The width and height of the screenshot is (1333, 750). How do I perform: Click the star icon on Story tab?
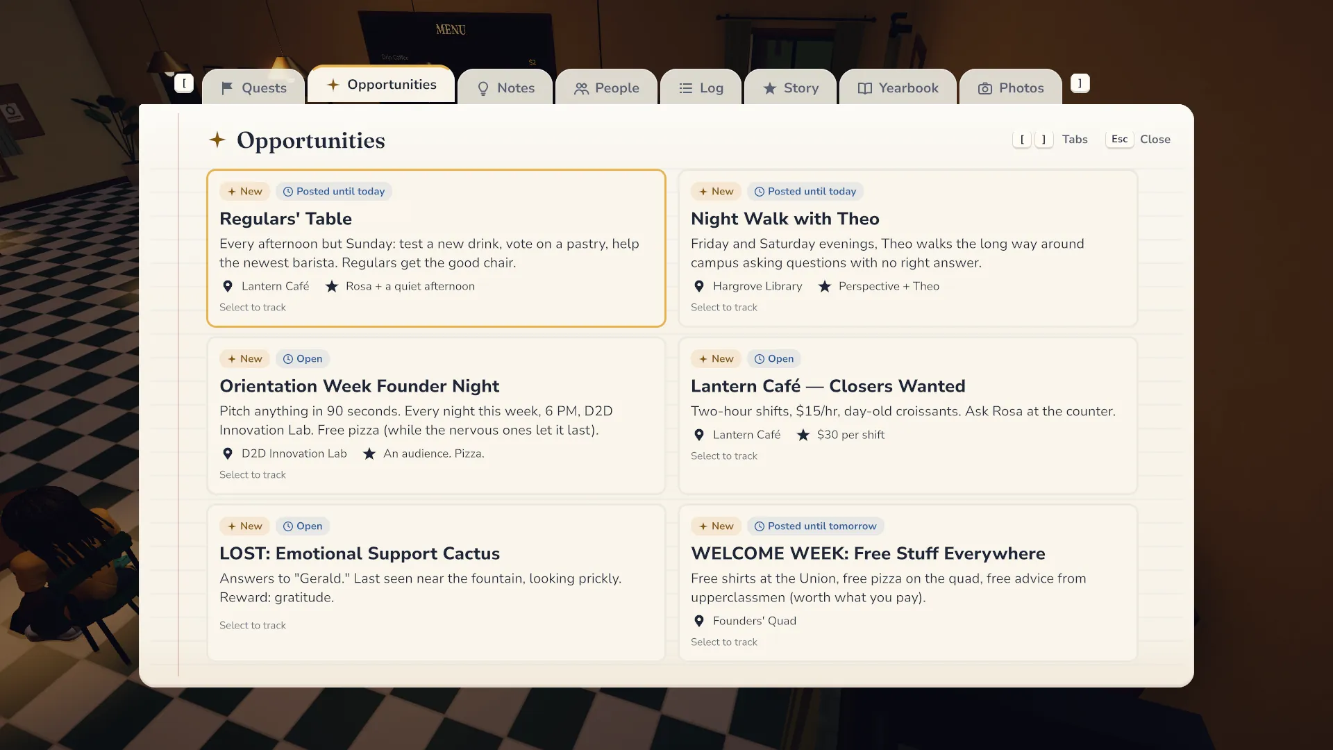click(769, 88)
